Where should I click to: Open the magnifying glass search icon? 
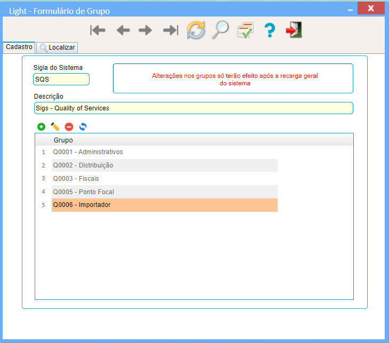tap(220, 30)
